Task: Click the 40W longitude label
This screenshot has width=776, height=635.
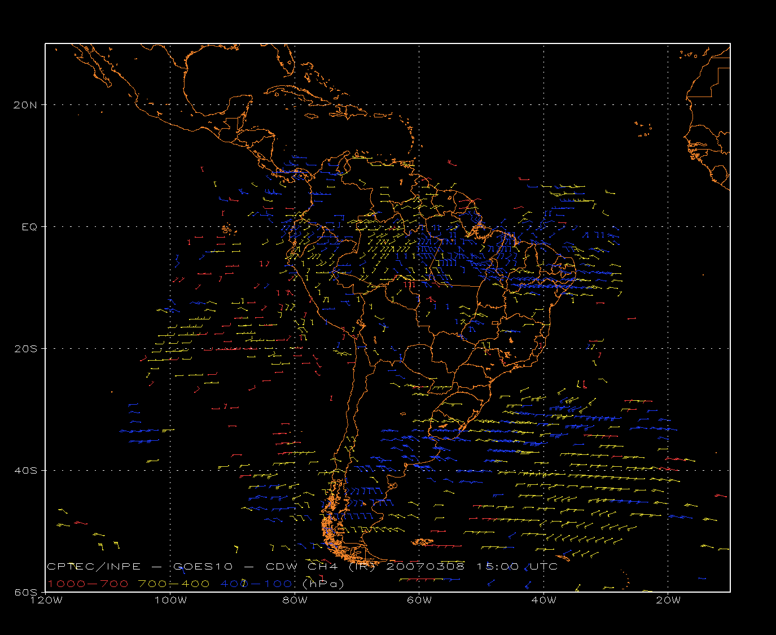Action: point(544,600)
